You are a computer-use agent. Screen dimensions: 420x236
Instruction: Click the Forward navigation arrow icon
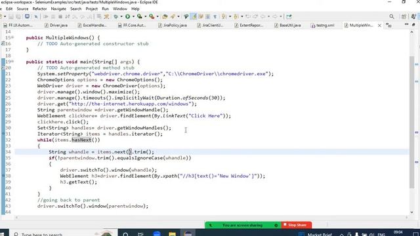click(x=275, y=16)
